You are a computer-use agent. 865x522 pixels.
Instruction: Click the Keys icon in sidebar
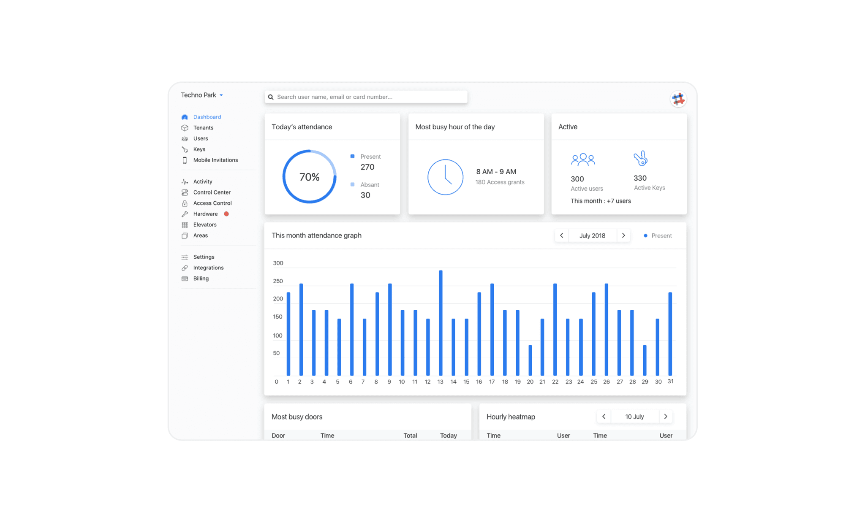click(x=185, y=149)
